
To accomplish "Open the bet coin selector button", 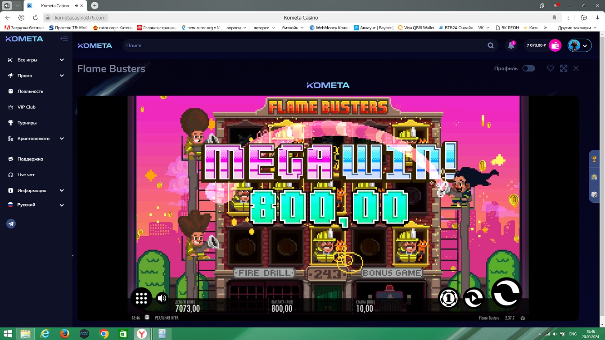I will (x=448, y=298).
